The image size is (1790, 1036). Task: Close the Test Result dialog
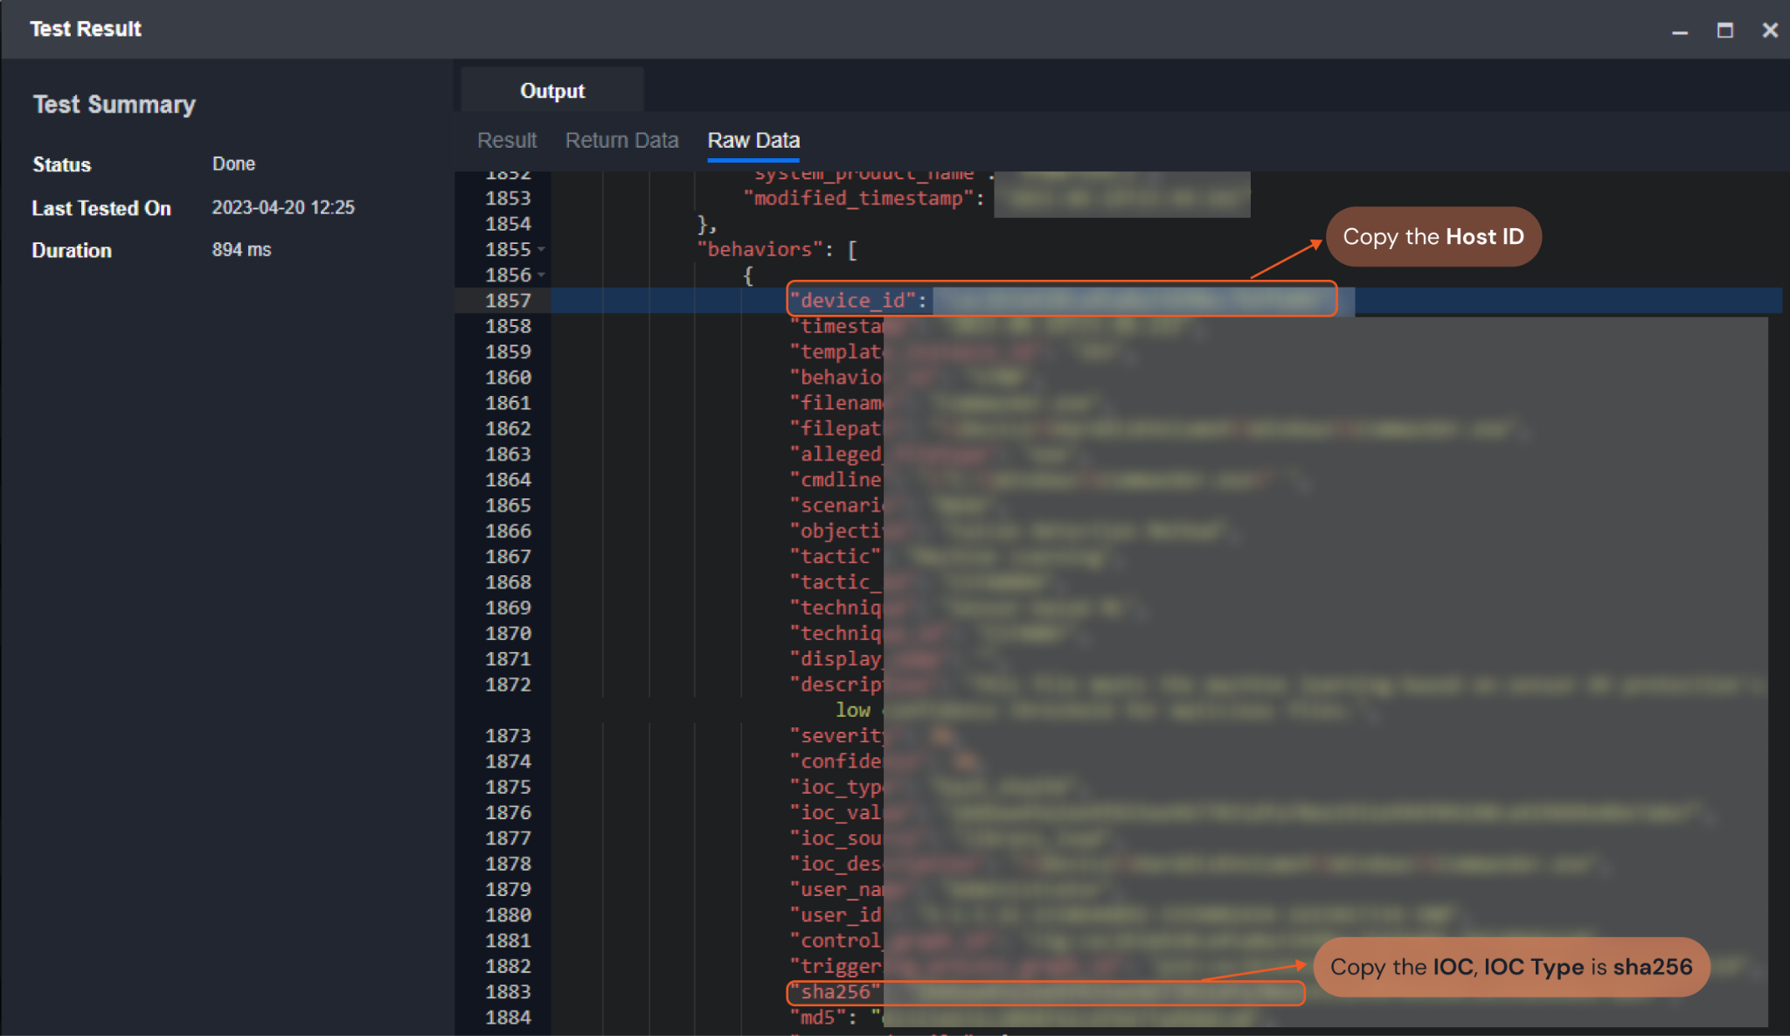tap(1770, 31)
